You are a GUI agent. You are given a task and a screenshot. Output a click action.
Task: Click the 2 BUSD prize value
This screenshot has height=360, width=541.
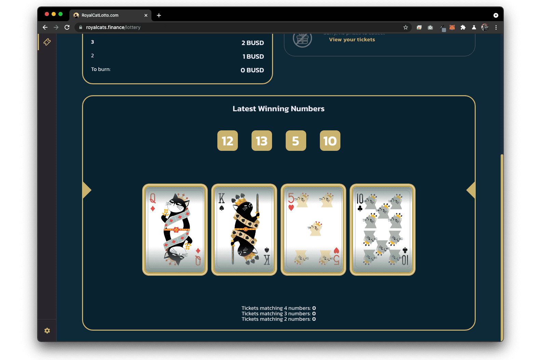pos(253,43)
